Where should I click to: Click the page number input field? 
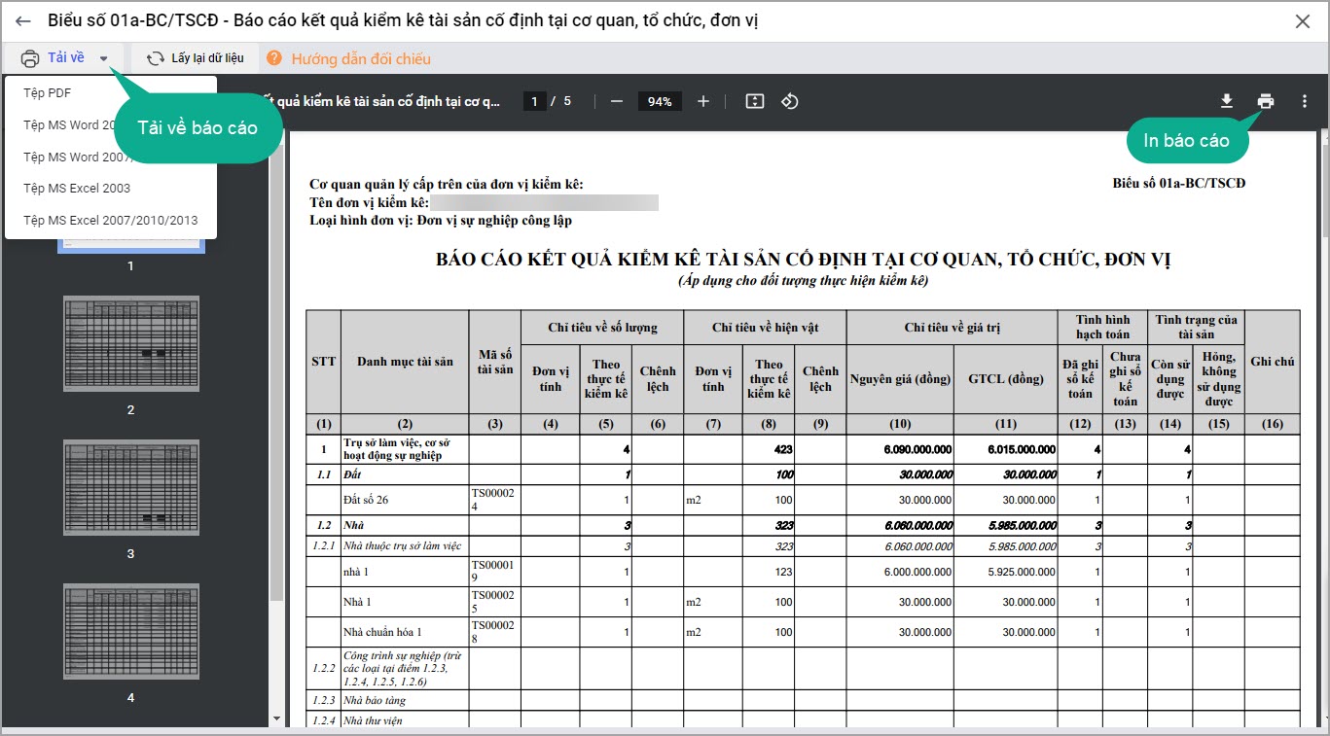(533, 101)
